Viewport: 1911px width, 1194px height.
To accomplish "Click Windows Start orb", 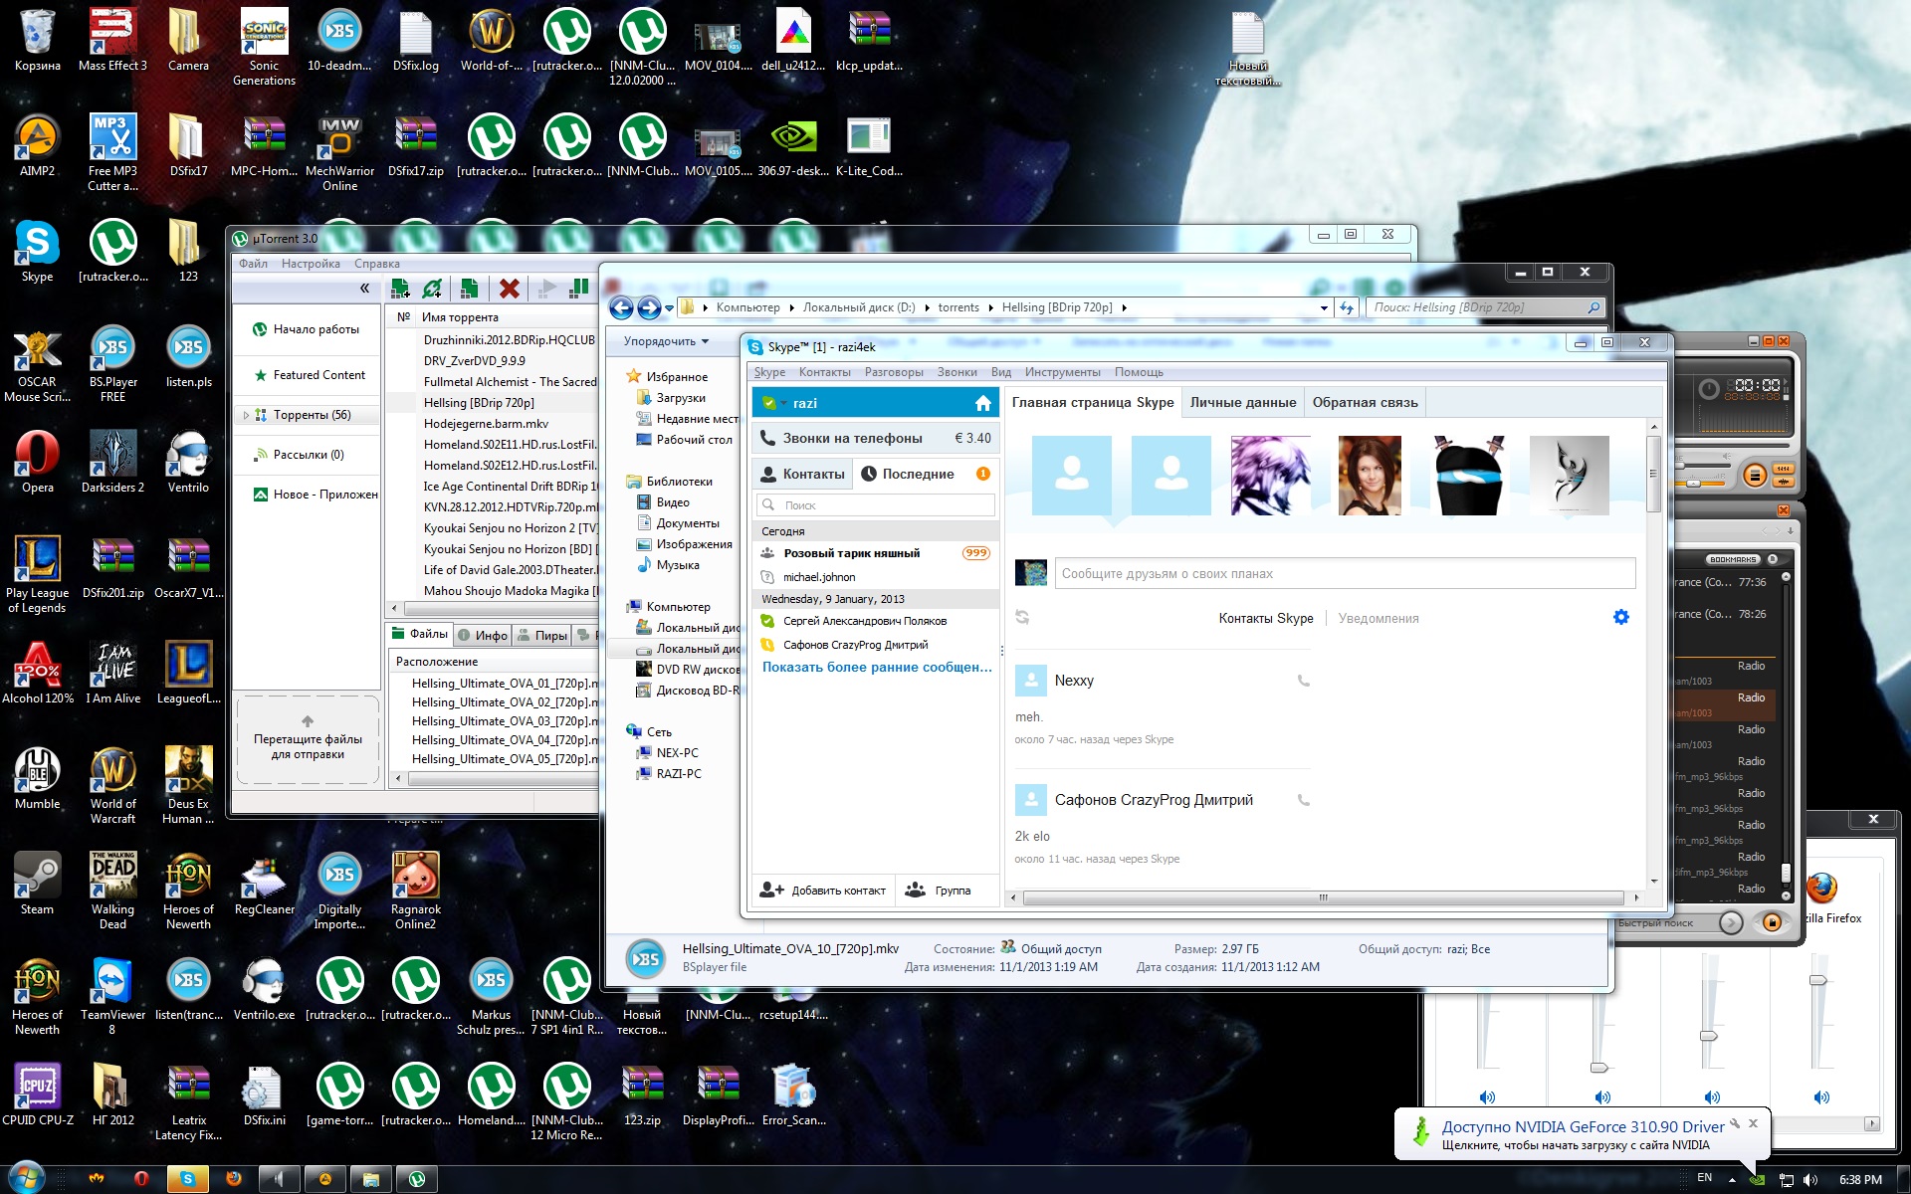I will (27, 1178).
